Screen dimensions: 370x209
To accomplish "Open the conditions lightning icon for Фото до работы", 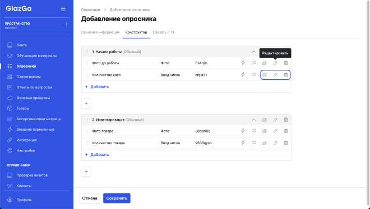I will click(x=243, y=63).
